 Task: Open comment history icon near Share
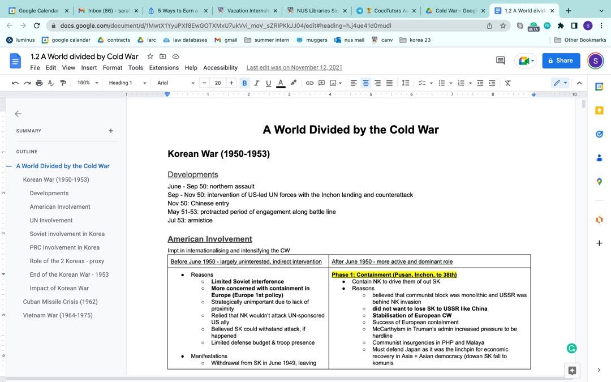[500, 61]
